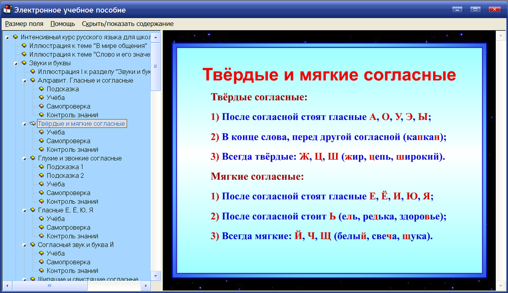The height and width of the screenshot is (293, 508).
Task: Click book icon beside Иллюстрация "В мире общения"
Action: pyautogui.click(x=24, y=46)
